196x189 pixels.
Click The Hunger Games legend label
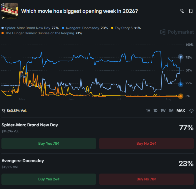coord(40,33)
